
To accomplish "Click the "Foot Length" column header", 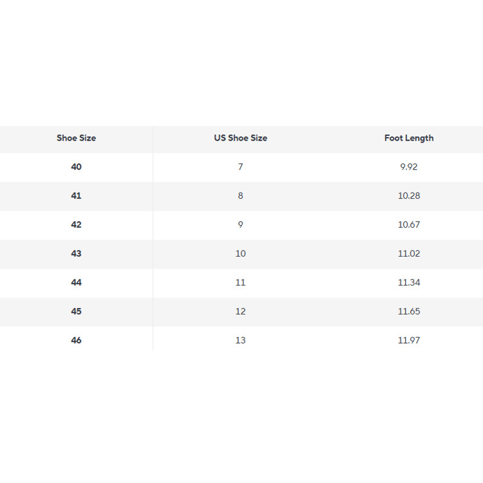I will pyautogui.click(x=409, y=138).
